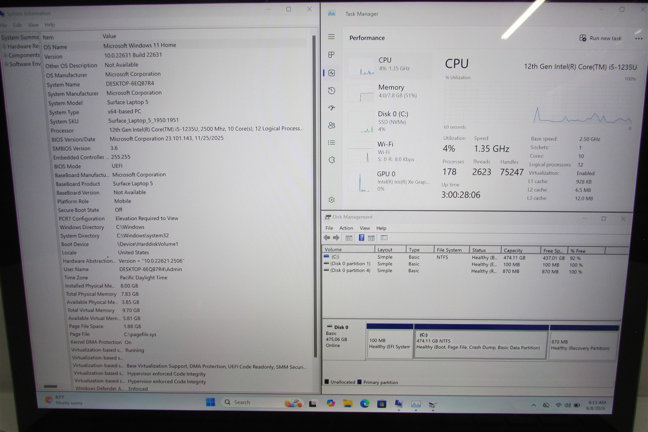This screenshot has height=432, width=648.
Task: Expand Hardware Resources tree node
Action: click(x=5, y=46)
